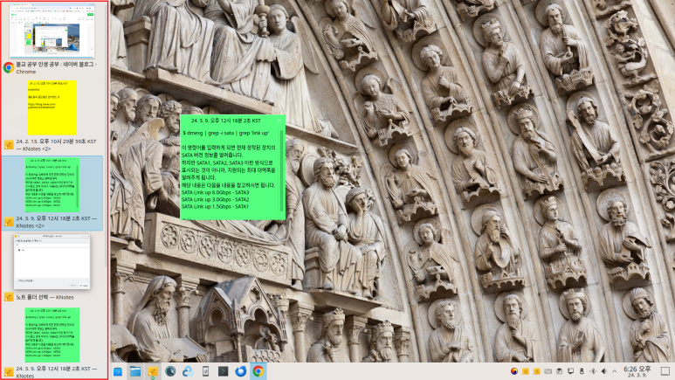675x380 pixels.
Task: Open the clock showing 6:26 오후
Action: 637,371
